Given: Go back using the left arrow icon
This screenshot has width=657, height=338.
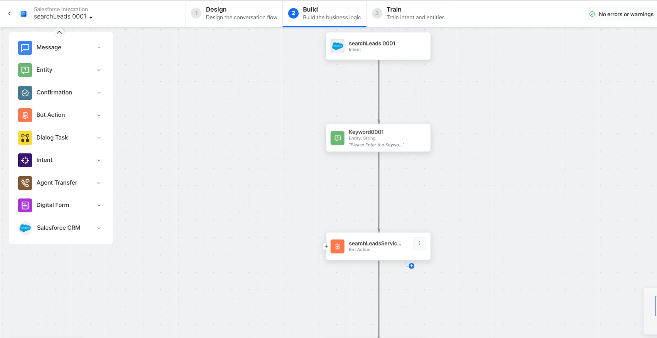Looking at the screenshot, I should click(x=10, y=13).
